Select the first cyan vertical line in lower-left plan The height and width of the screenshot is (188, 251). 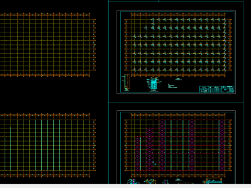pyautogui.click(x=5, y=154)
